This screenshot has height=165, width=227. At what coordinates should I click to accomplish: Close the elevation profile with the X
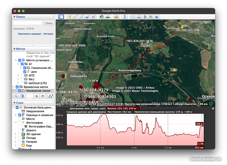pos(213,109)
